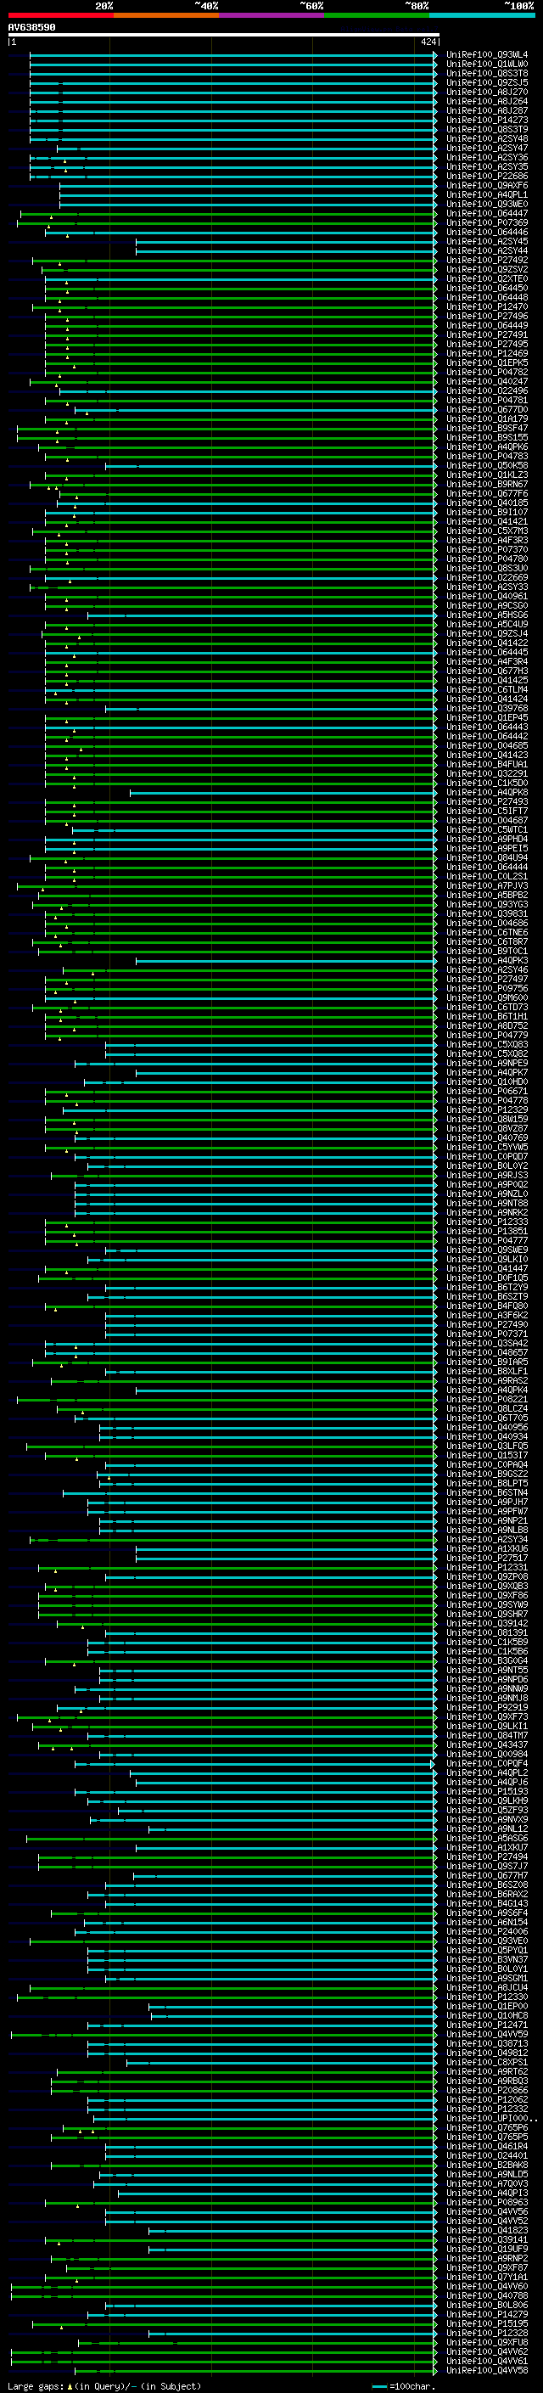Image resolution: width=543 pixels, height=2393 pixels.
Task: Select label UniRef100_A9RJS3
Action: [x=487, y=1175]
